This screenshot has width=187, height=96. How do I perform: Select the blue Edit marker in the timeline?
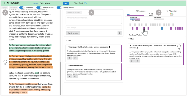point(162,28)
